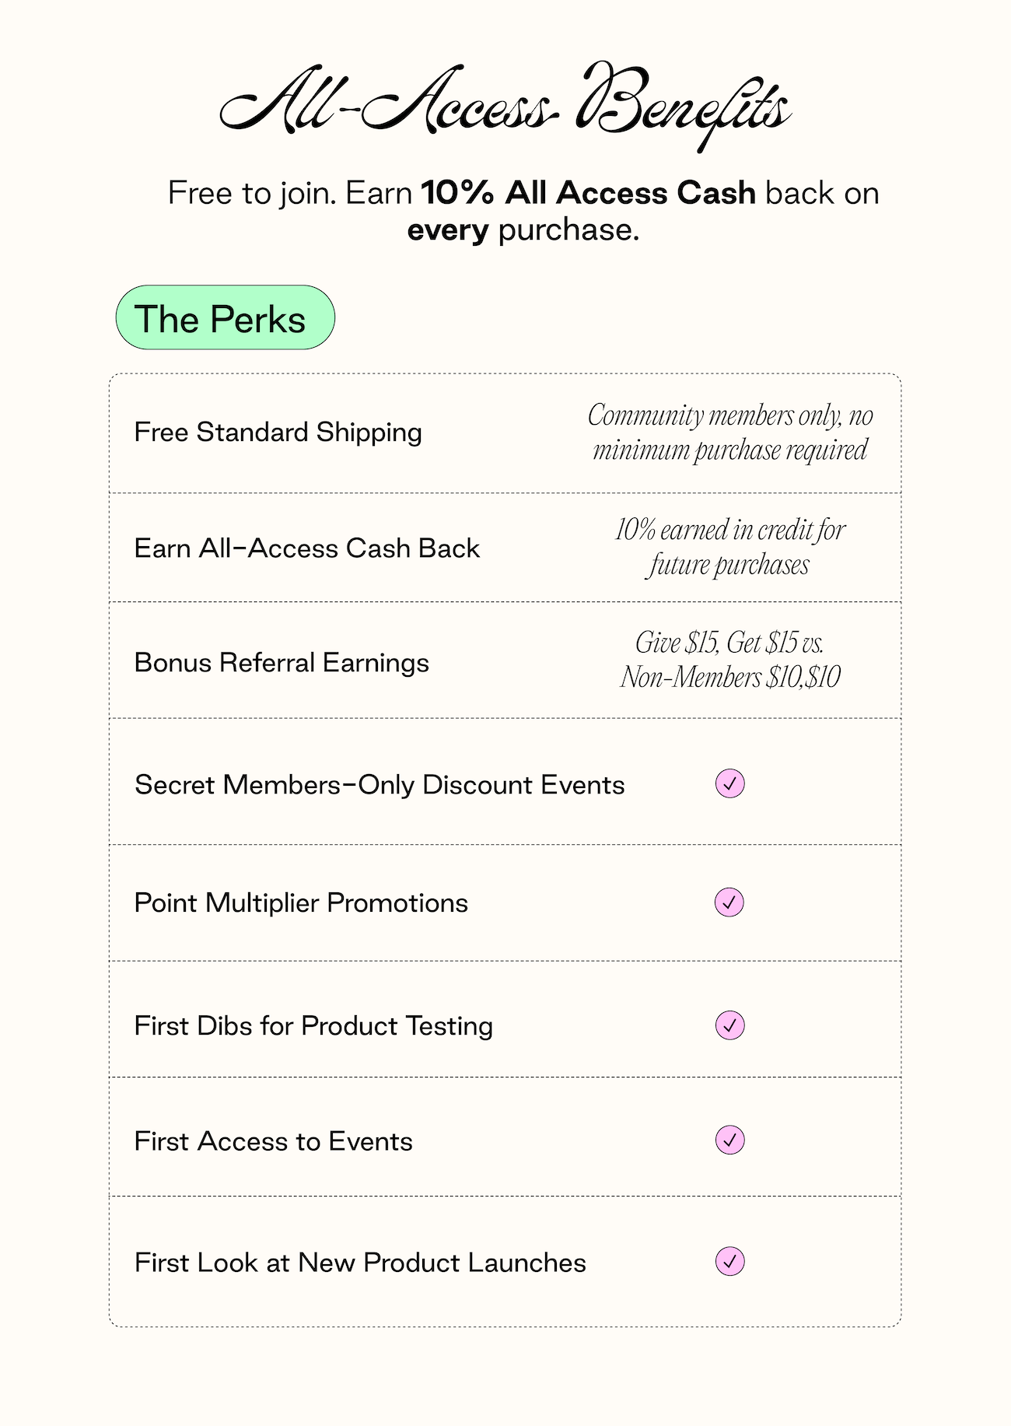Click Point Multiplier Promotions text

(x=301, y=903)
